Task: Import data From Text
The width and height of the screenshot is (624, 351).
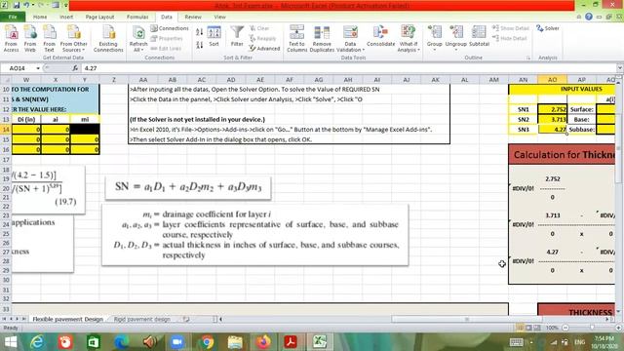Action: [x=49, y=38]
